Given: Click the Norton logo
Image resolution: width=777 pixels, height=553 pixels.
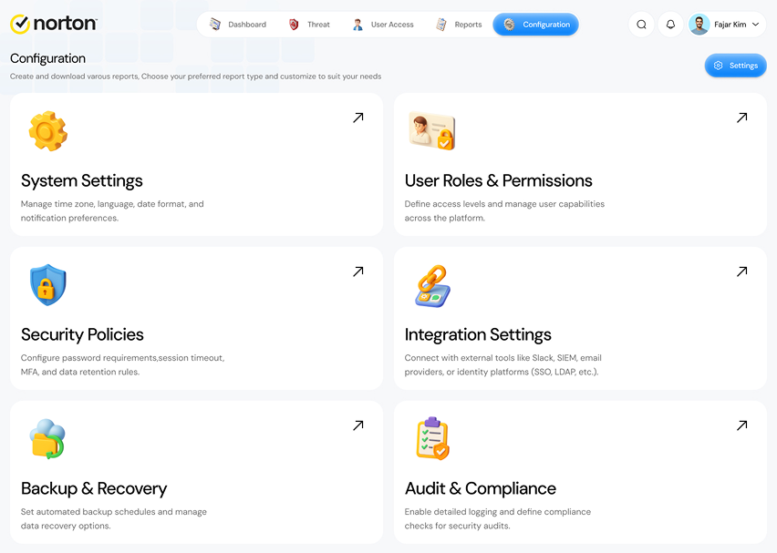Looking at the screenshot, I should pos(54,24).
